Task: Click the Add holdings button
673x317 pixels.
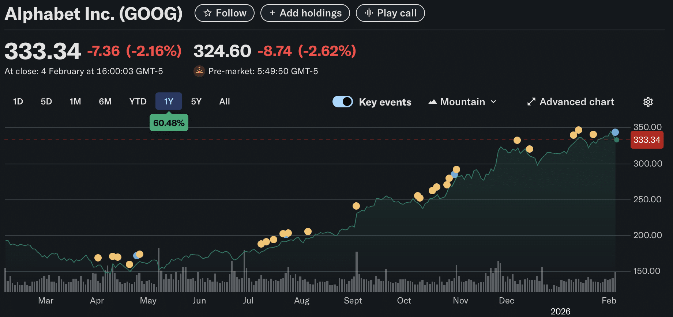Action: click(305, 13)
